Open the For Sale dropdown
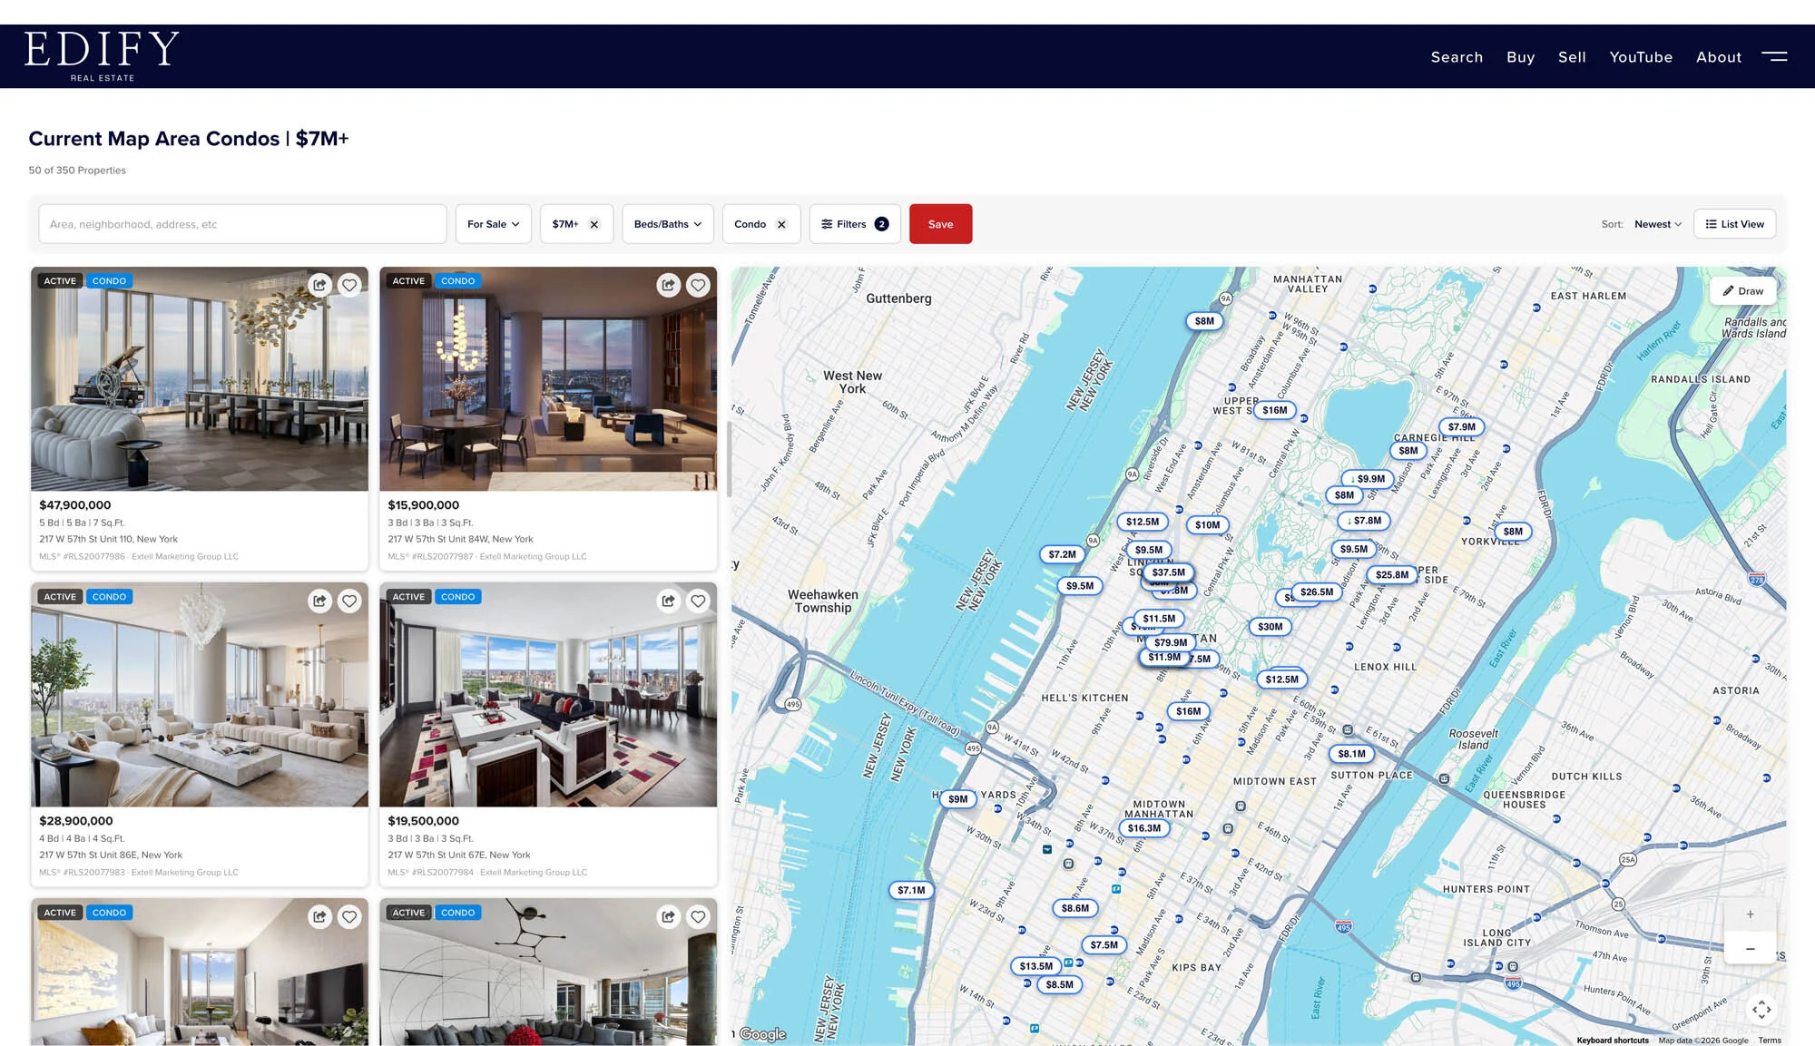The height and width of the screenshot is (1046, 1815). [493, 223]
